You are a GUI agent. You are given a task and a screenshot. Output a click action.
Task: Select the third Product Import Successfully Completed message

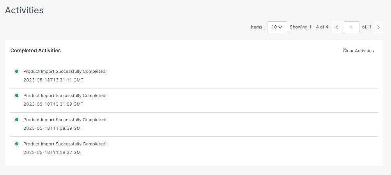[65, 120]
